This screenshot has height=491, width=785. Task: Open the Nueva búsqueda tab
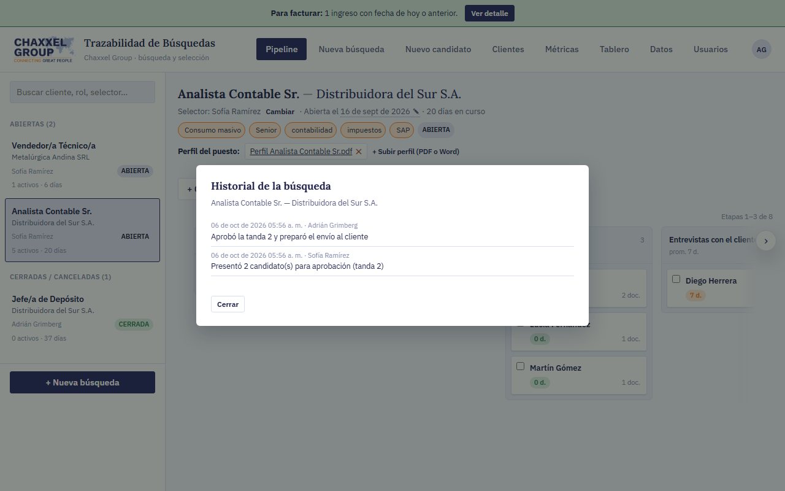pyautogui.click(x=351, y=49)
